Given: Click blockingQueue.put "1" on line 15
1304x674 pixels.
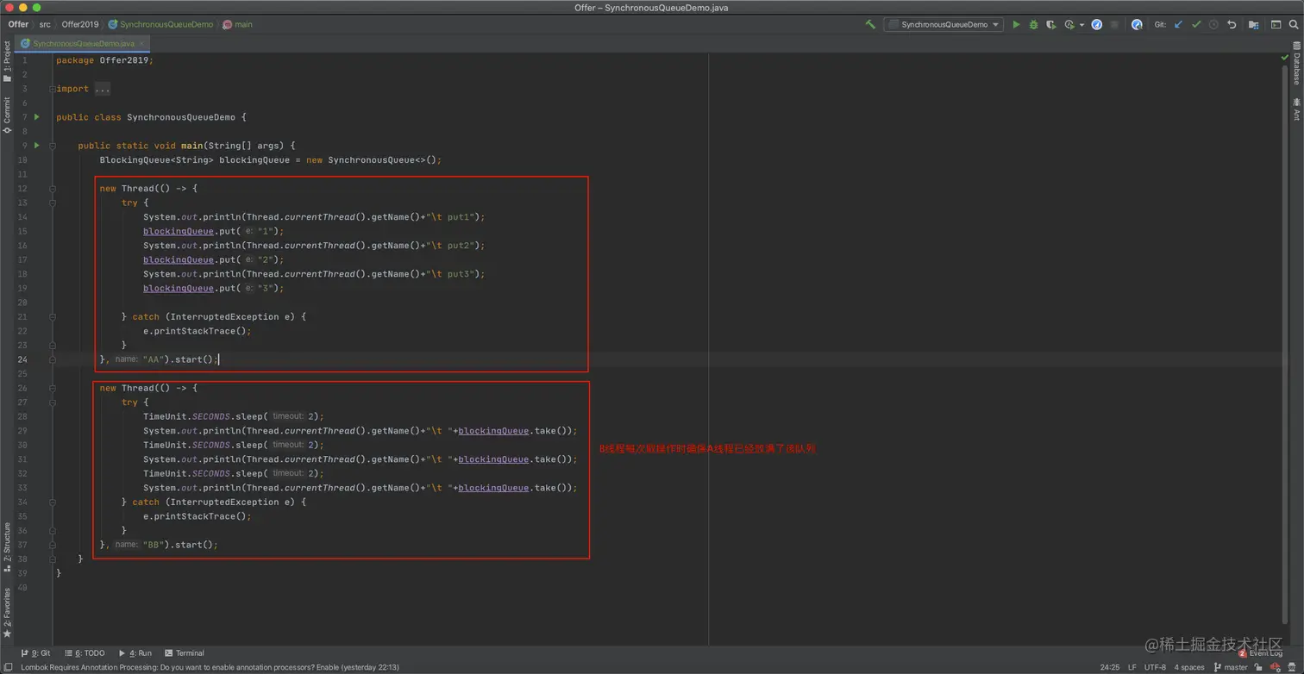Looking at the screenshot, I should (213, 231).
